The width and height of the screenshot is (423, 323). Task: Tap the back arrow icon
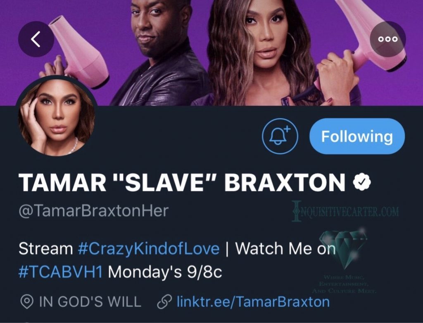click(36, 39)
